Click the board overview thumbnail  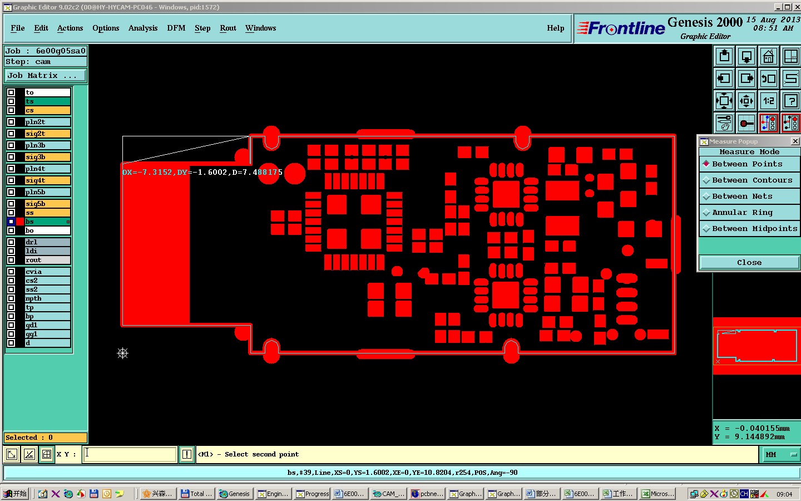coord(756,346)
